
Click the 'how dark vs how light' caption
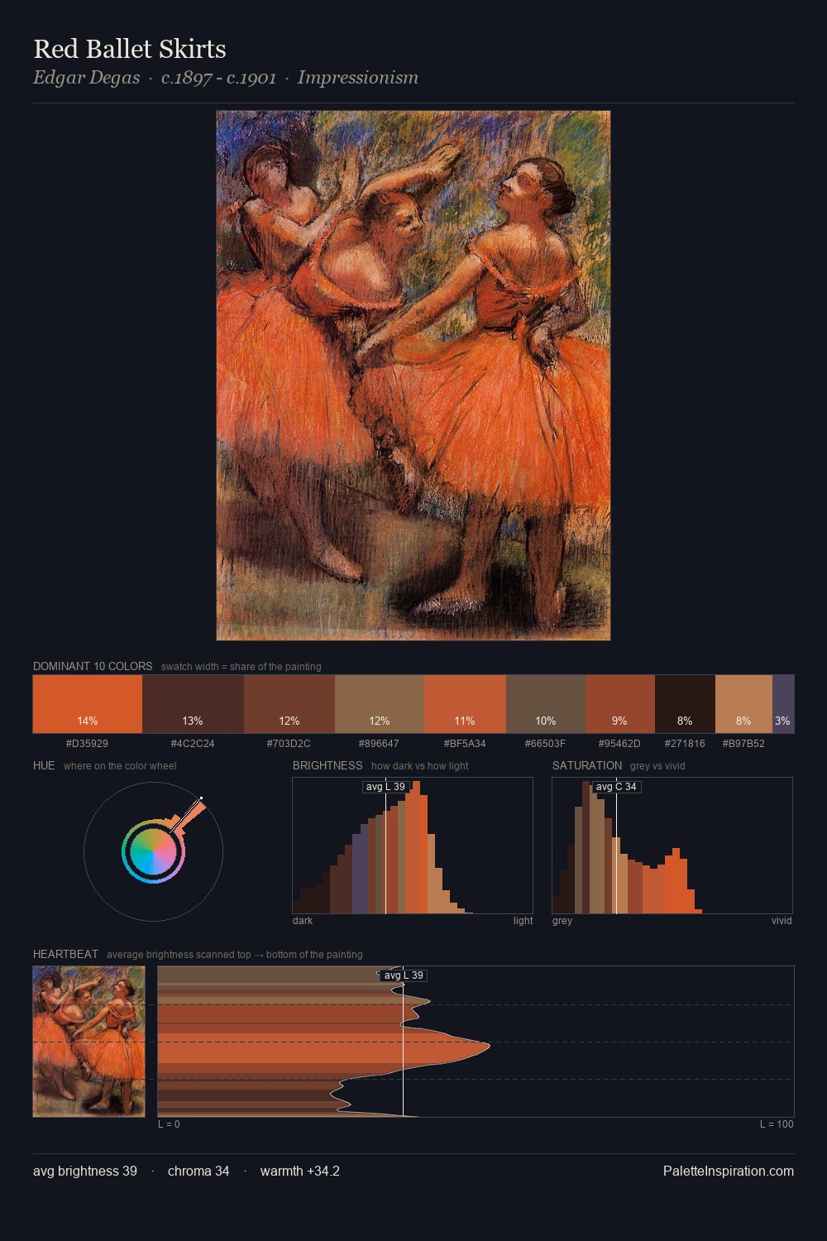tap(419, 766)
